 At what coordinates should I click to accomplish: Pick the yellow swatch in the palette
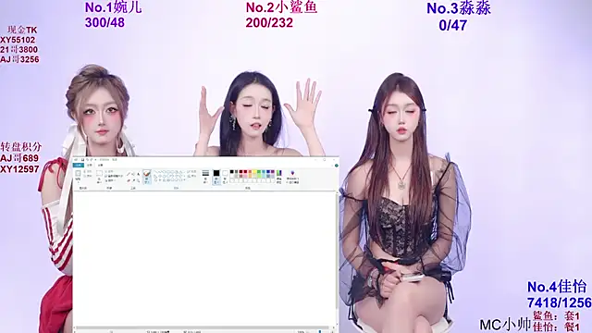[254, 172]
